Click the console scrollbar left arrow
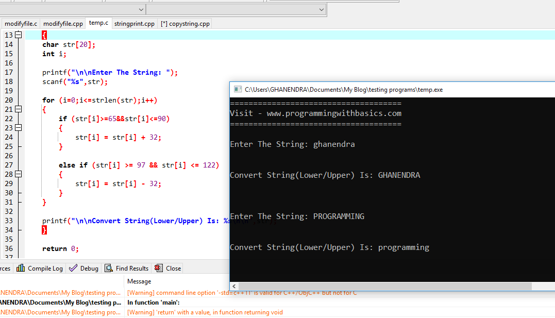Viewport: 555px width, 318px height. (234, 286)
